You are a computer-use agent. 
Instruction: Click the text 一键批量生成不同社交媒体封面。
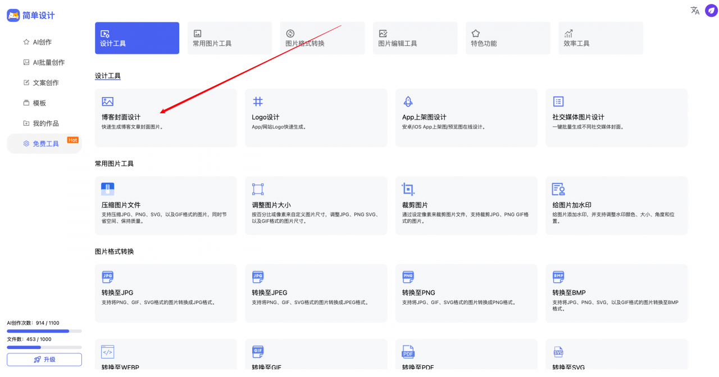pos(588,127)
